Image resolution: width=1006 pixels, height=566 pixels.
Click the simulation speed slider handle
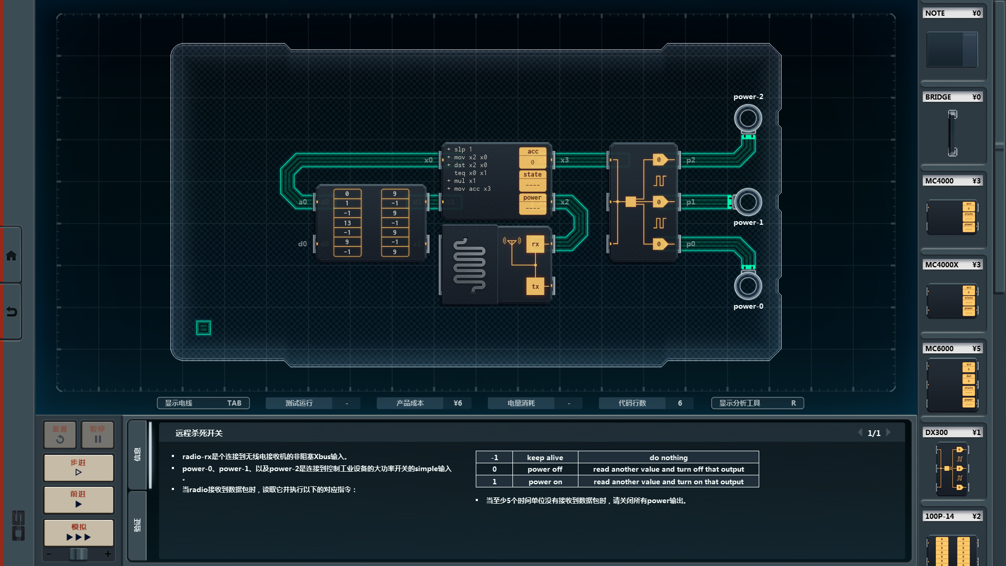[79, 554]
